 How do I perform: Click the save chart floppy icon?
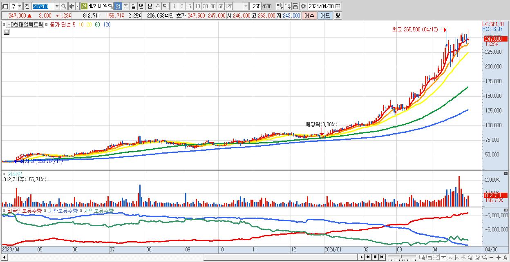pyautogui.click(x=295, y=6)
